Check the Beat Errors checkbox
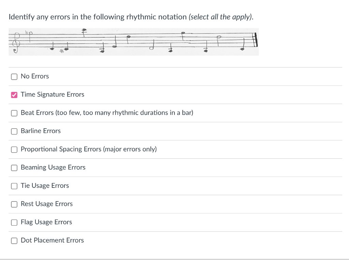Screen dimensions: 349x260 14,113
